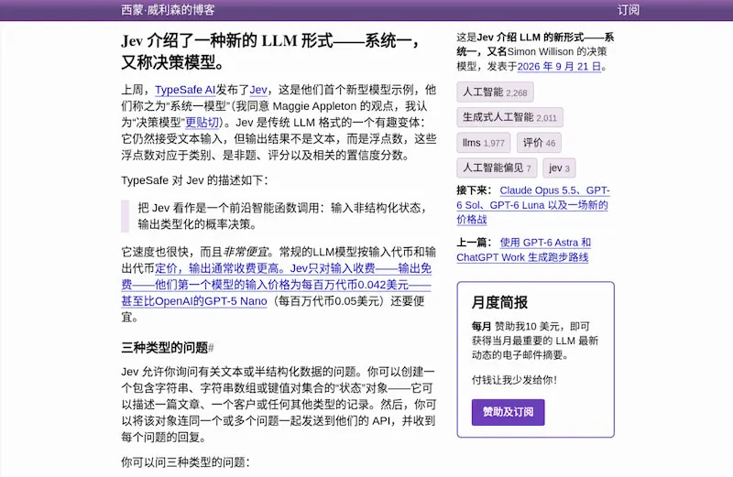733x477 pixels.
Task: Click the text 付钱让我少发给你!
Action: (514, 380)
